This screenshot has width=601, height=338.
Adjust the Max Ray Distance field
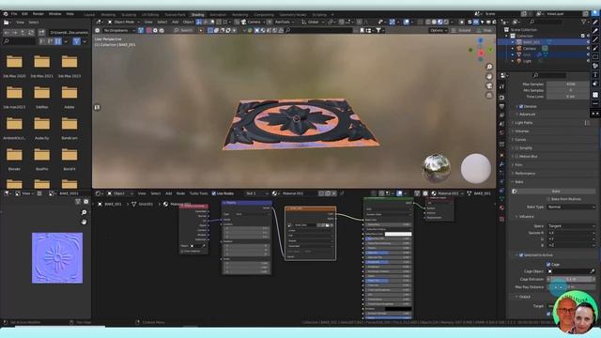pos(571,287)
